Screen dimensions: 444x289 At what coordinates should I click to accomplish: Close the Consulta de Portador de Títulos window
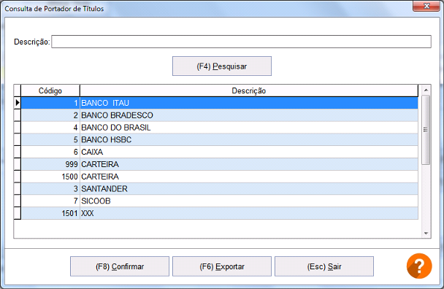tap(426, 6)
